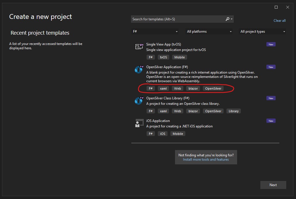Select the OpenSilver Application (F#) template icon
This screenshot has height=199, width=296.
(139, 69)
